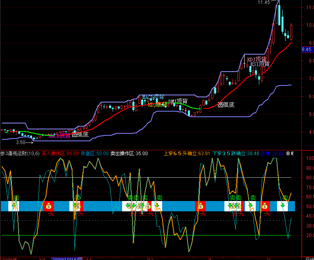Image resolution: width=314 pixels, height=260 pixels.
Task: Click the rightmost green 卖 label
Action: tap(285, 198)
